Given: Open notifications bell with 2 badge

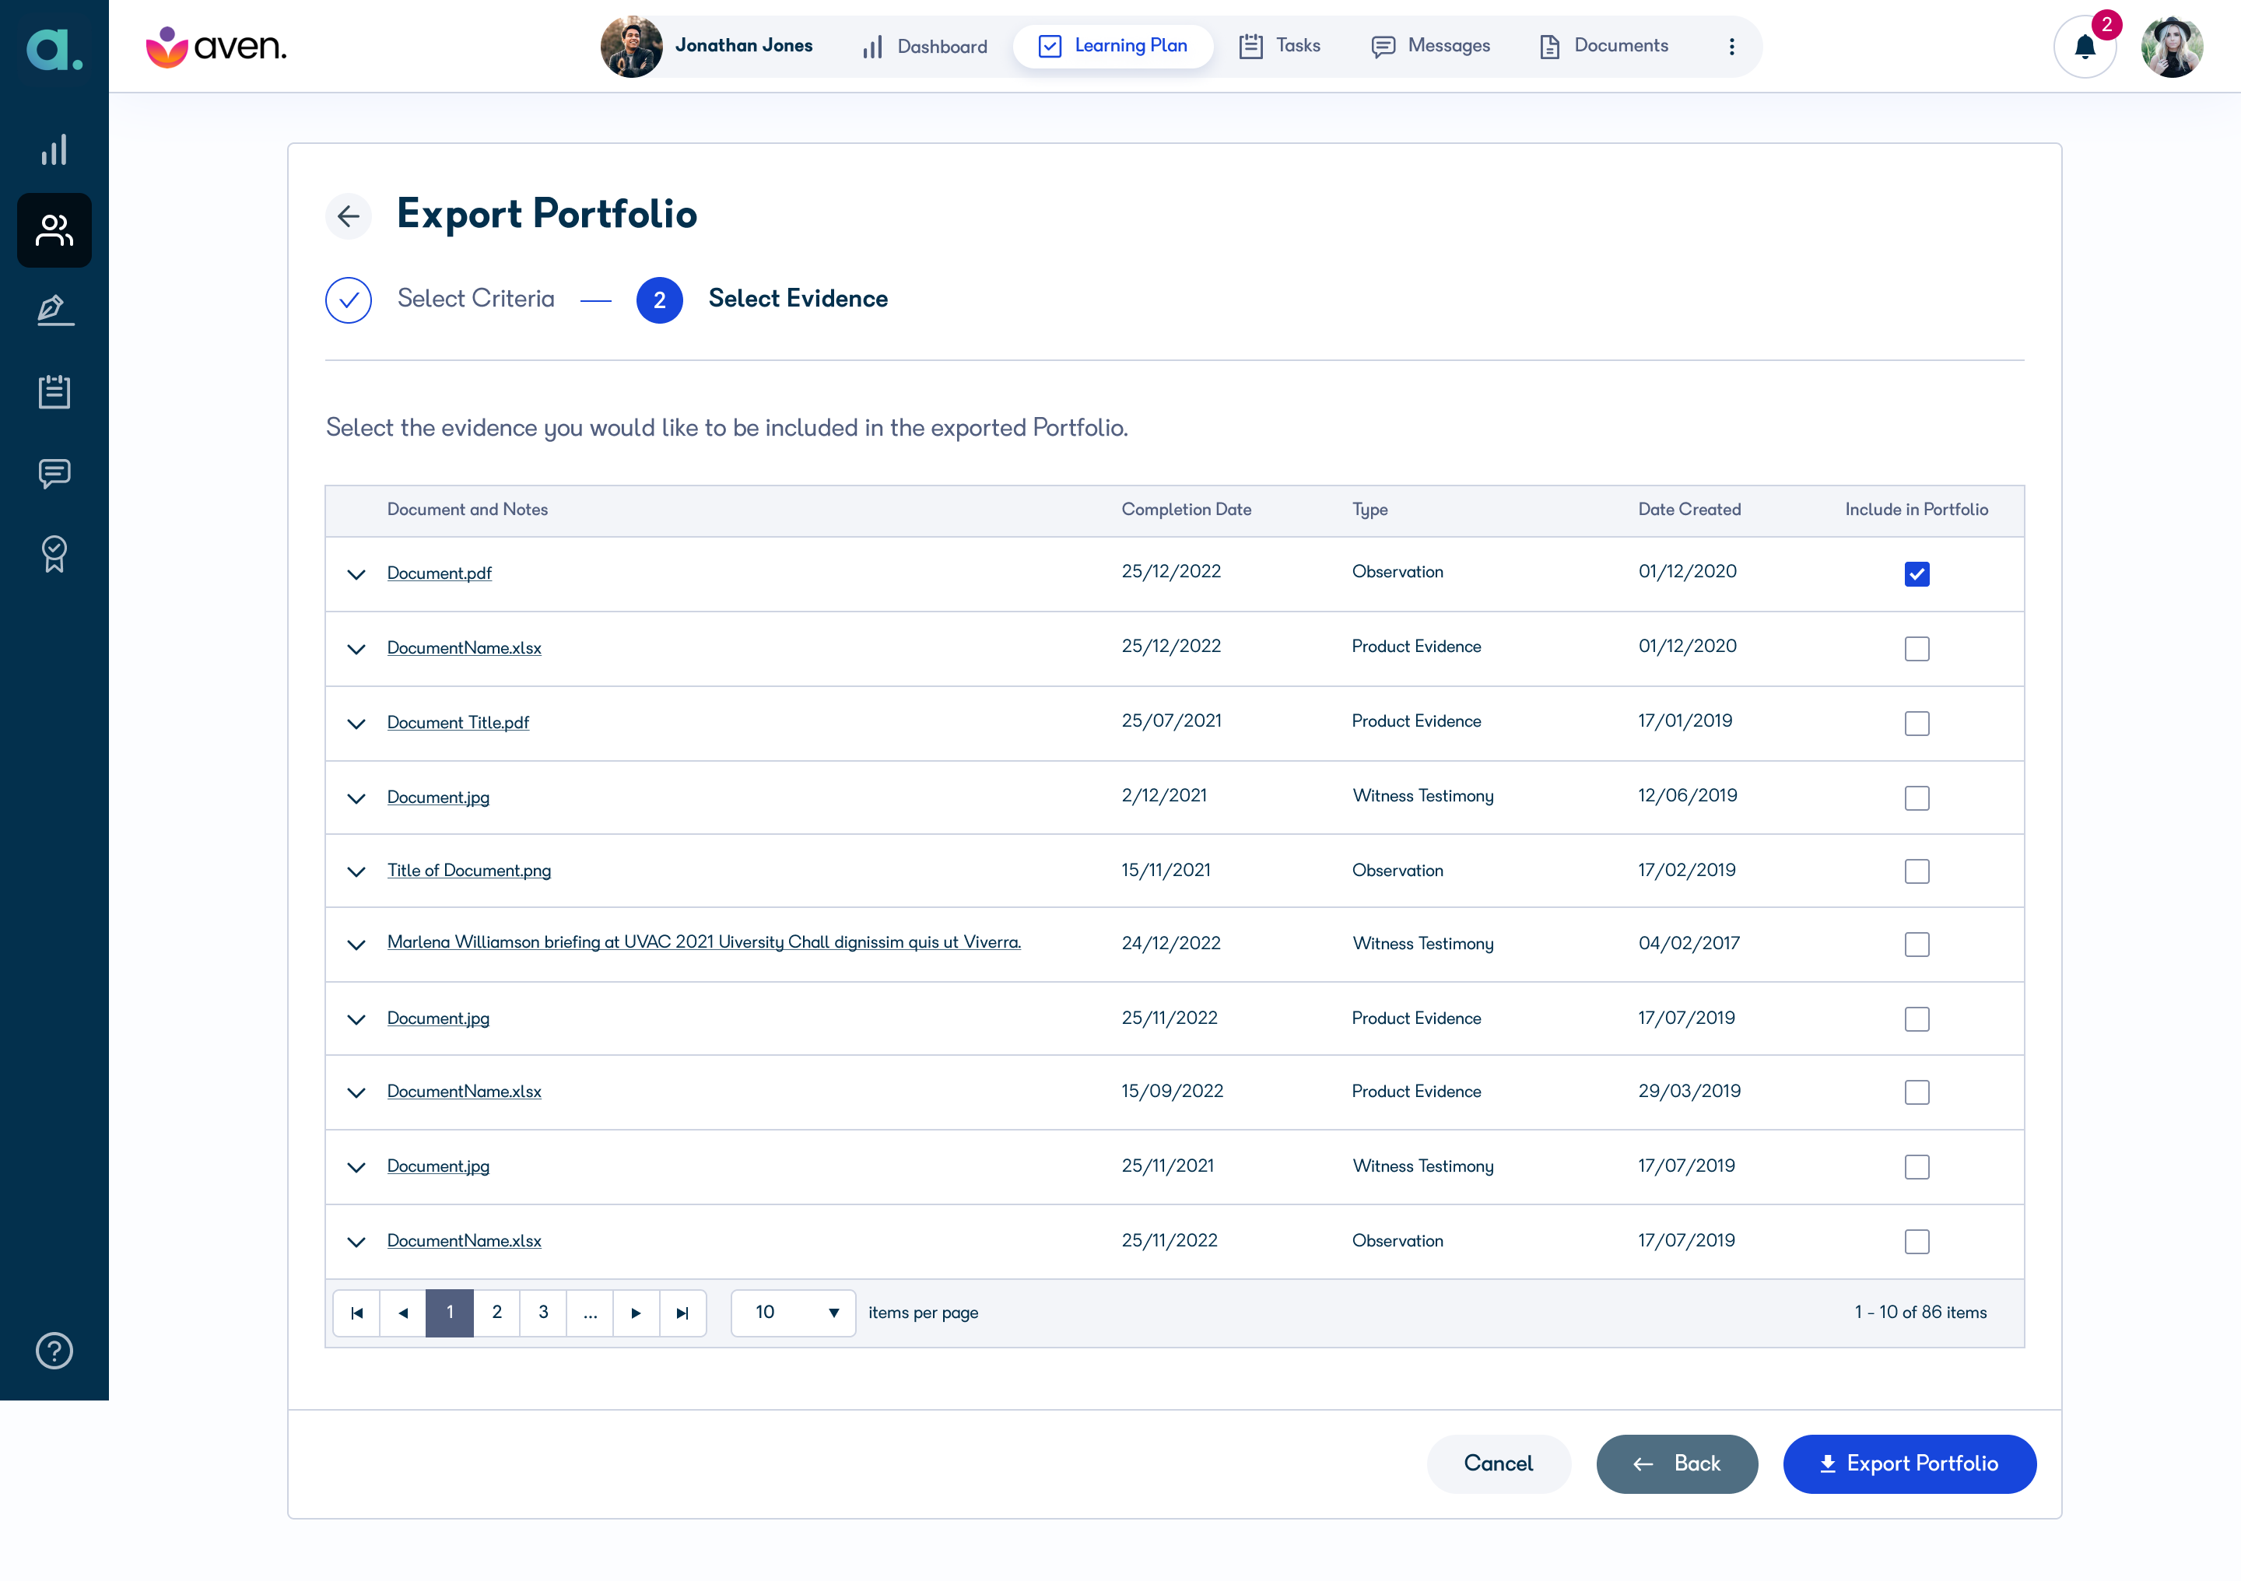Looking at the screenshot, I should click(2085, 46).
